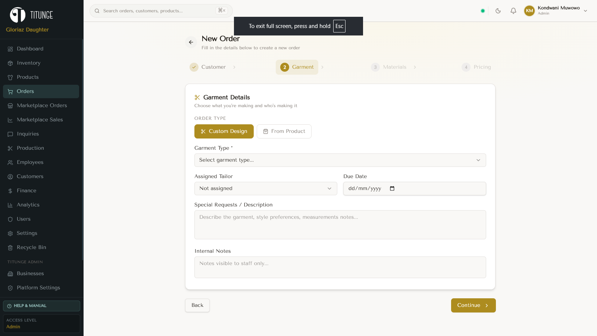Go back using the arrow beside New Order
The width and height of the screenshot is (597, 336).
pyautogui.click(x=191, y=42)
